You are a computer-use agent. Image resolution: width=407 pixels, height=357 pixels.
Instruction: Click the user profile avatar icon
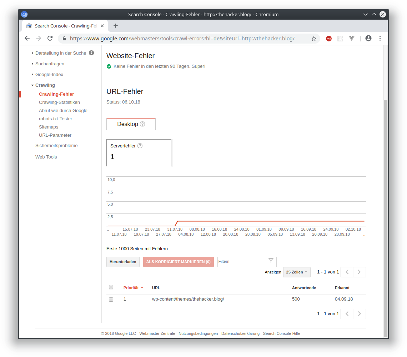click(x=368, y=39)
